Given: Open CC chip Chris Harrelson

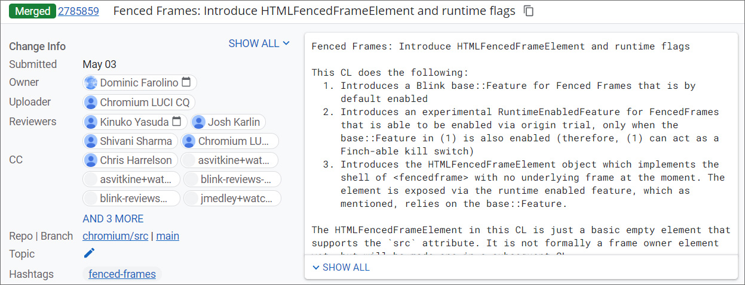Looking at the screenshot, I should (130, 160).
